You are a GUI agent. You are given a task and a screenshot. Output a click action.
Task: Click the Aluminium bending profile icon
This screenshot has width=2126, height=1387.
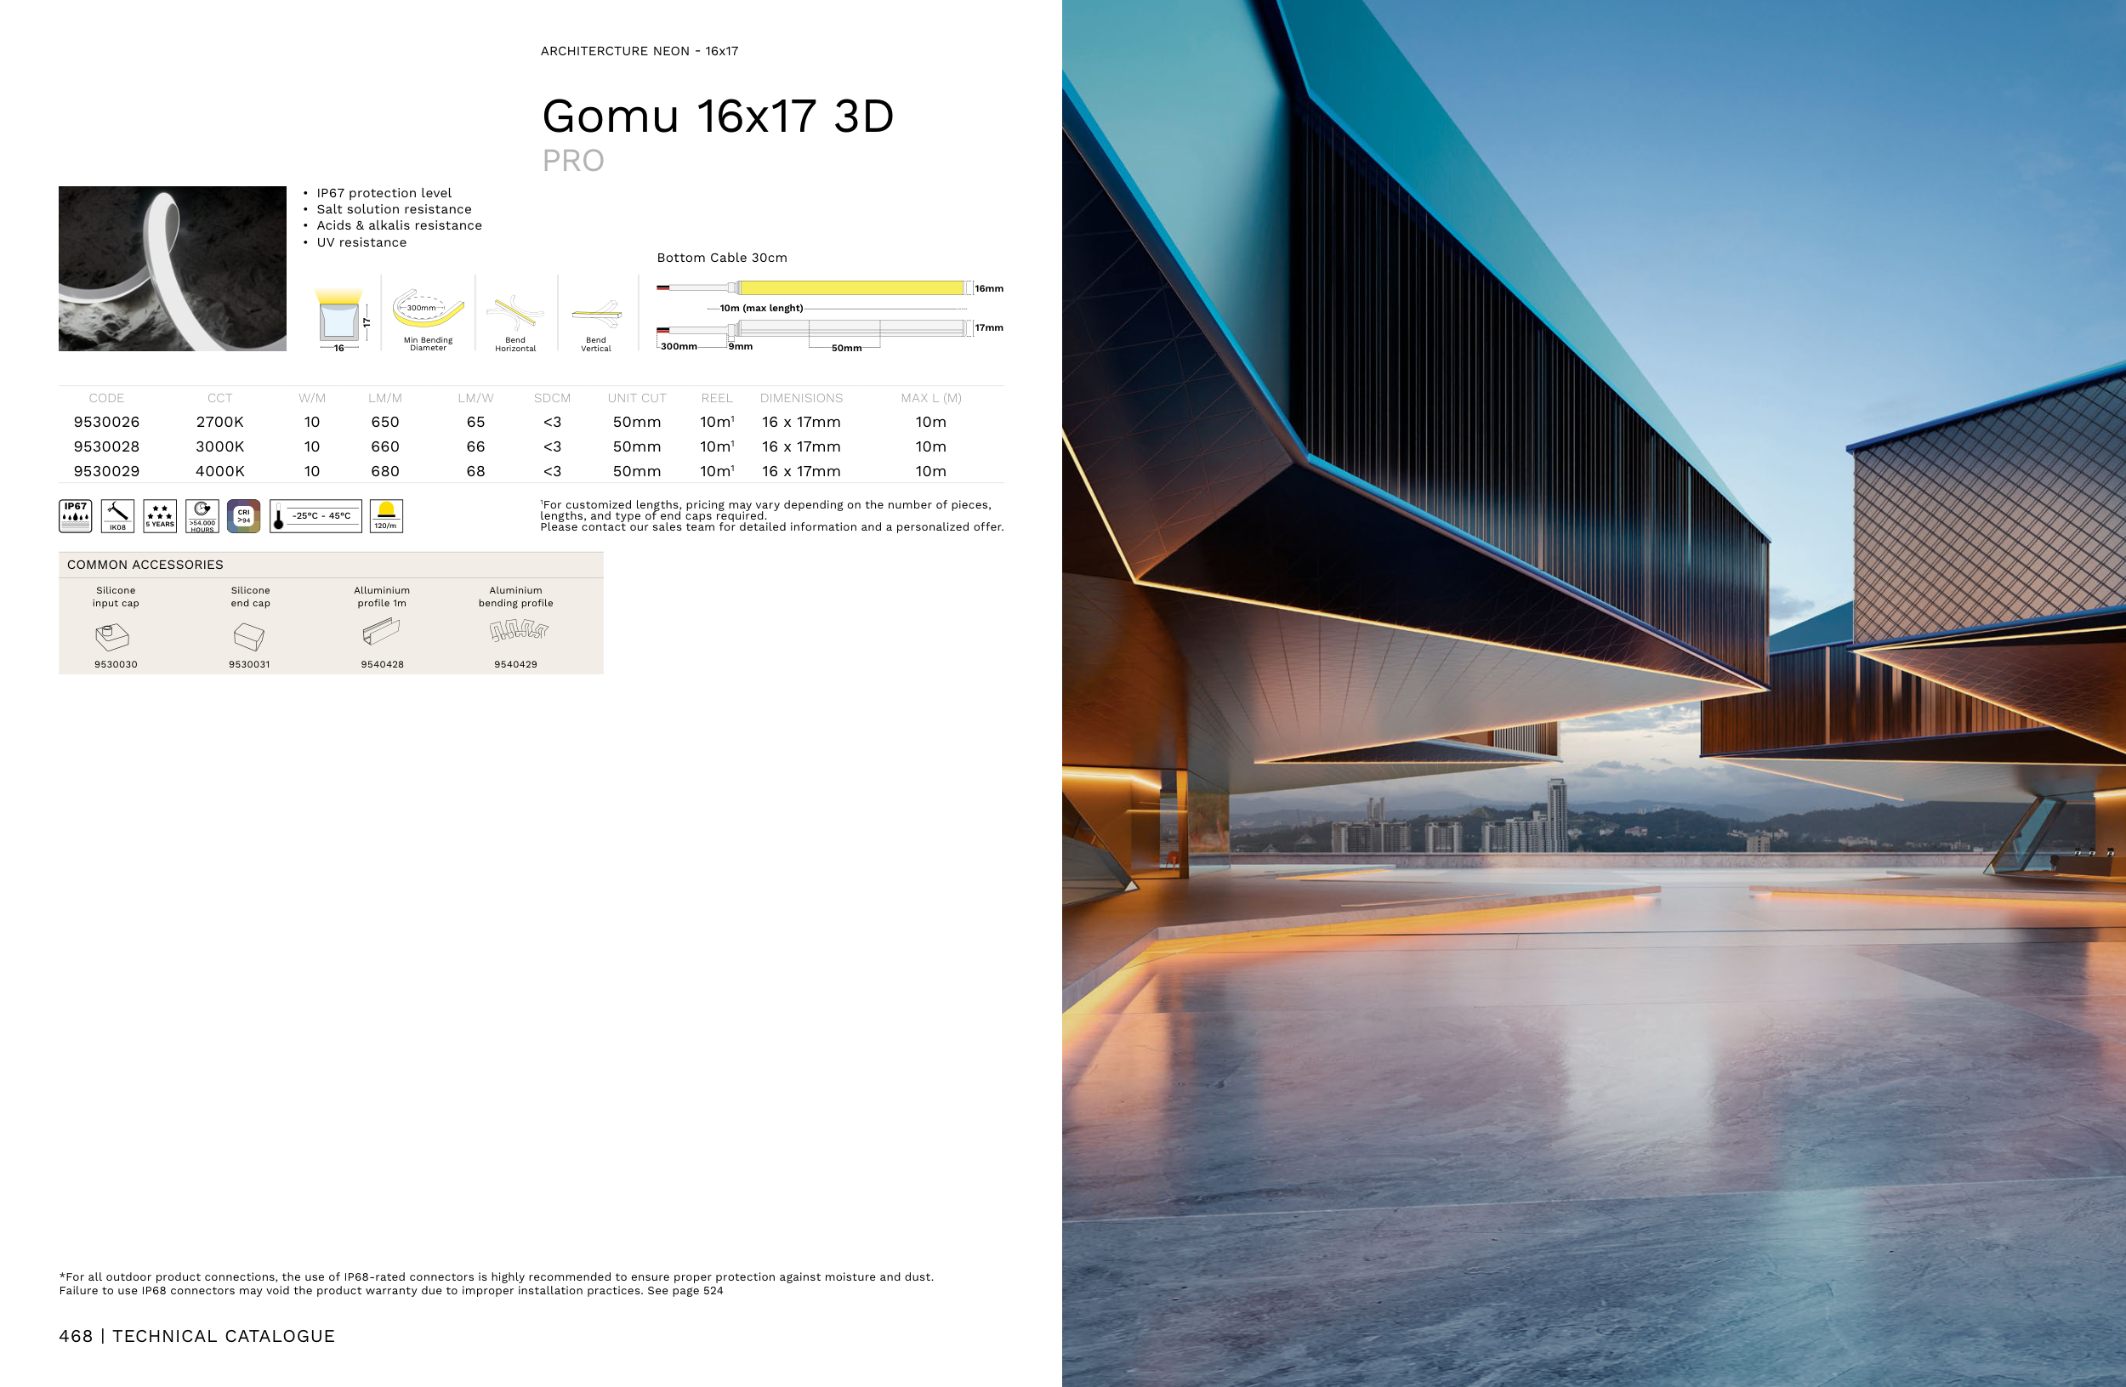tap(518, 632)
